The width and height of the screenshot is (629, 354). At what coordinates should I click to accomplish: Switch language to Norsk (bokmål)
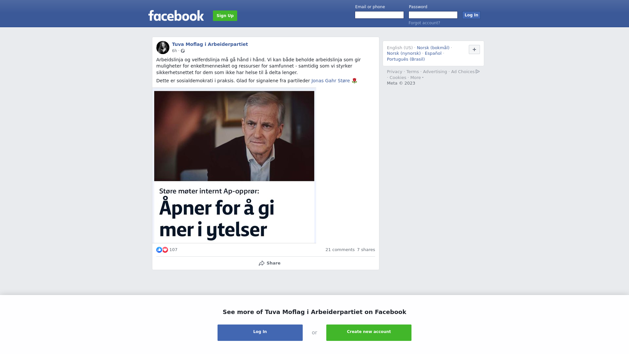click(x=433, y=48)
